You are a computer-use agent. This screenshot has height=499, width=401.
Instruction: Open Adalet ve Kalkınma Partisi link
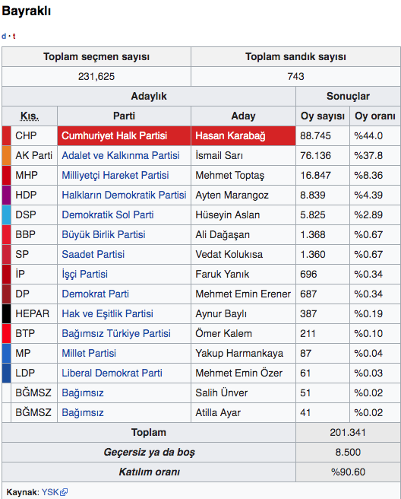(x=121, y=156)
